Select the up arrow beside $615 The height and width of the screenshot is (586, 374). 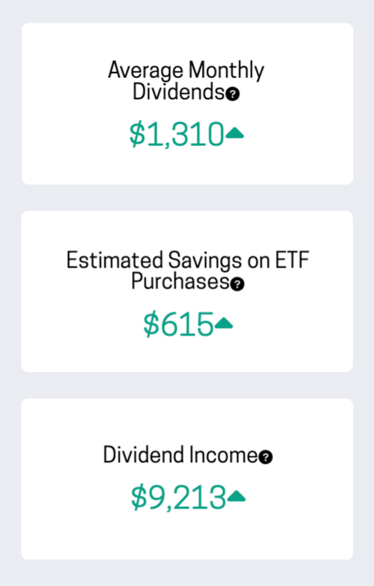pyautogui.click(x=224, y=323)
